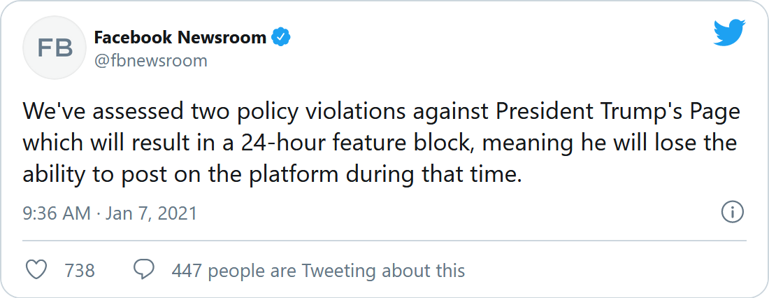Viewport: 769px width, 298px height.
Task: Click the 738 likes count
Action: pos(80,271)
